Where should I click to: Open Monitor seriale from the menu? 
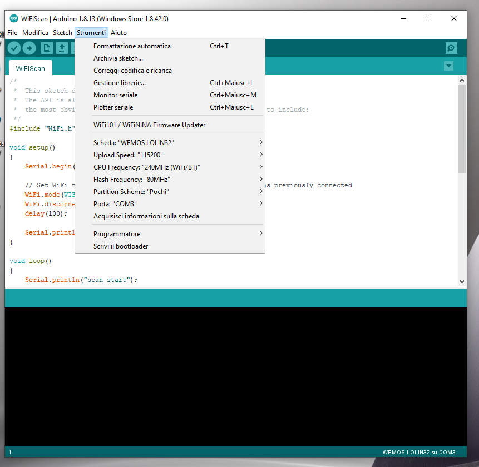[x=170, y=95]
